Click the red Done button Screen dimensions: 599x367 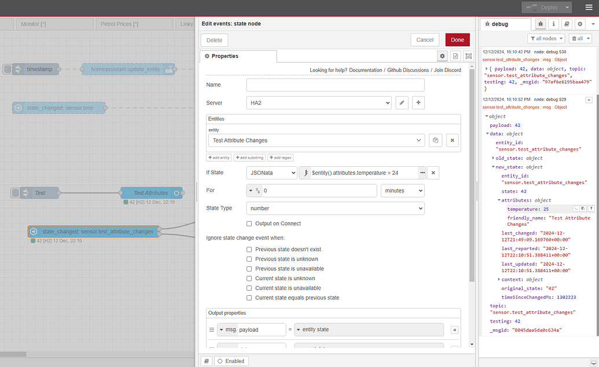(x=457, y=40)
